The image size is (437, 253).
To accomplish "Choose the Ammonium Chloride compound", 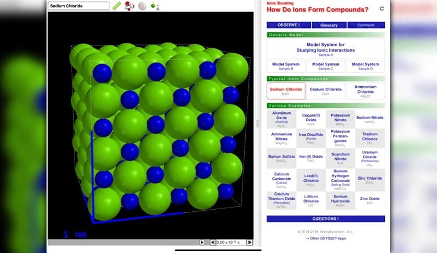I will coord(365,91).
